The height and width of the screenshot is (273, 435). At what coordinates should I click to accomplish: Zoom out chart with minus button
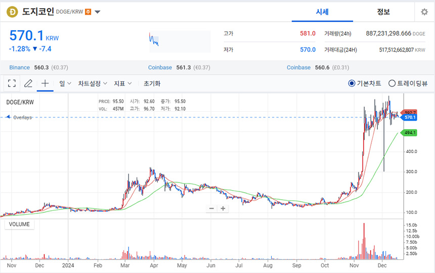coord(211,208)
